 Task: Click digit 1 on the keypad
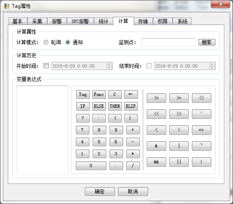(82, 154)
